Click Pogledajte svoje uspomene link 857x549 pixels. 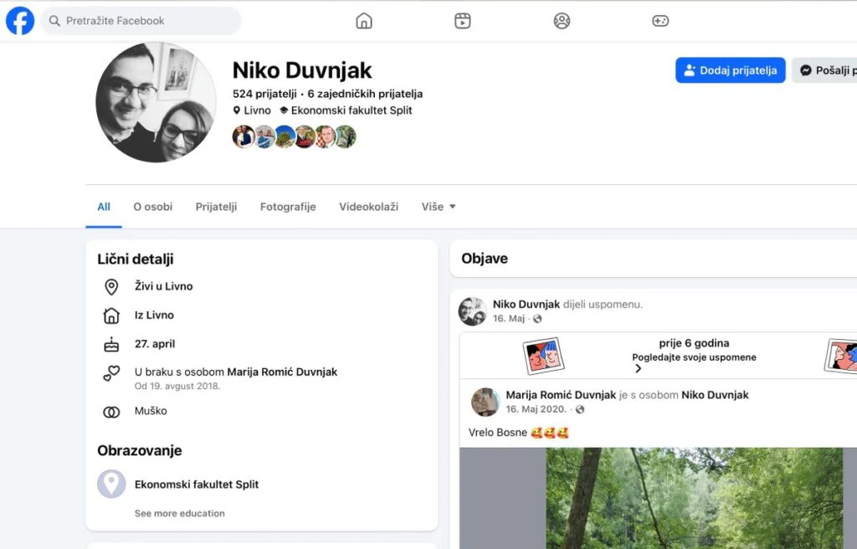tap(694, 357)
